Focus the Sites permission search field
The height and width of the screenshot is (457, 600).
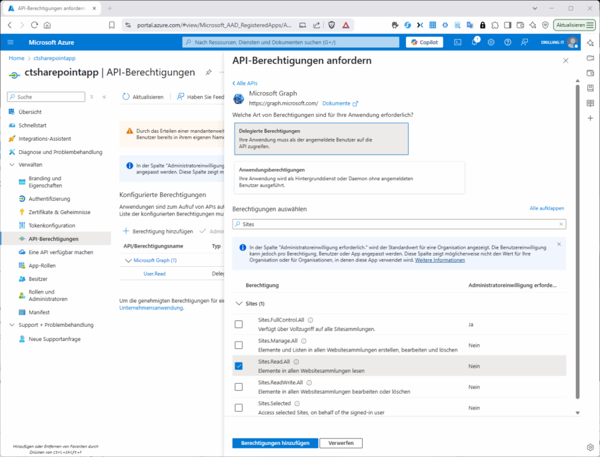pyautogui.click(x=399, y=224)
